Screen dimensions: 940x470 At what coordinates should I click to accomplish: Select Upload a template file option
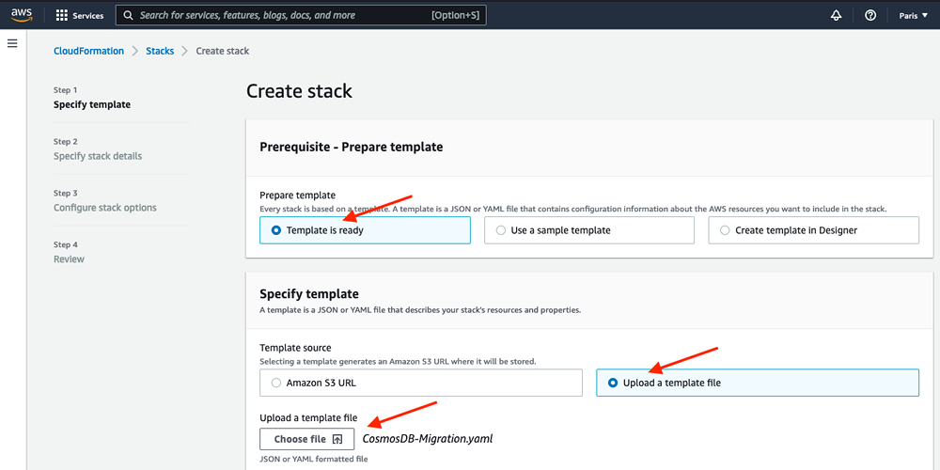(x=757, y=383)
